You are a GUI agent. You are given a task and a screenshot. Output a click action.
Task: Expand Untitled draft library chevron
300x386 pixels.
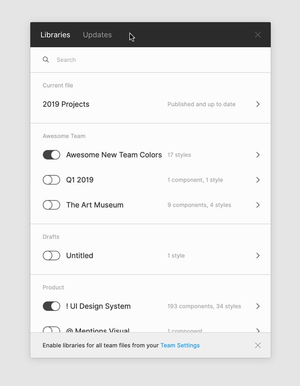point(258,255)
